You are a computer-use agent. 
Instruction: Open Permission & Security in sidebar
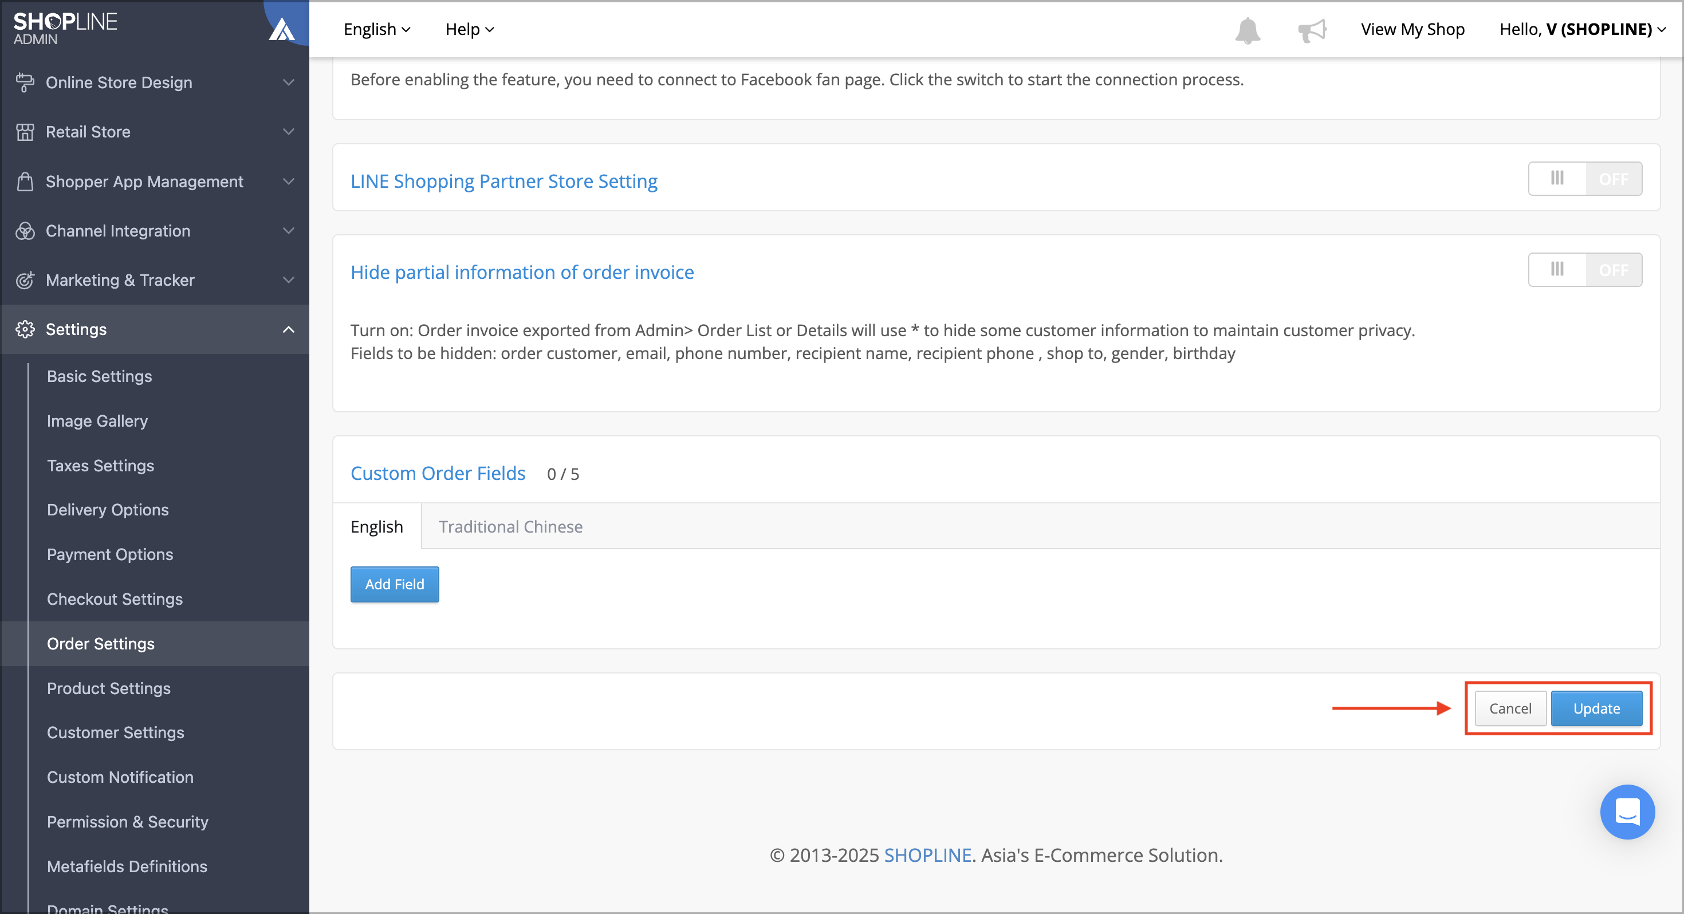coord(128,822)
